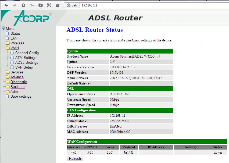Click the WAN Configuration table header

click(x=147, y=142)
